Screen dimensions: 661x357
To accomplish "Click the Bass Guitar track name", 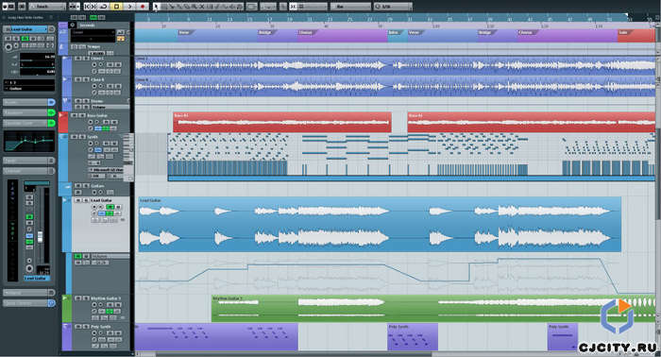I will click(97, 115).
